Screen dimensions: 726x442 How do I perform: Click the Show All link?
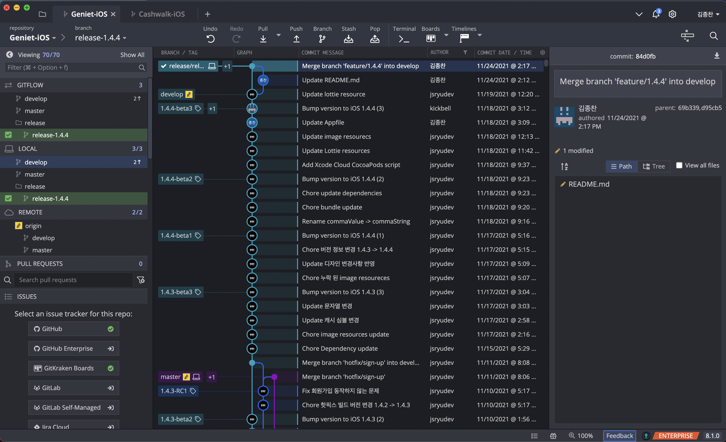132,55
